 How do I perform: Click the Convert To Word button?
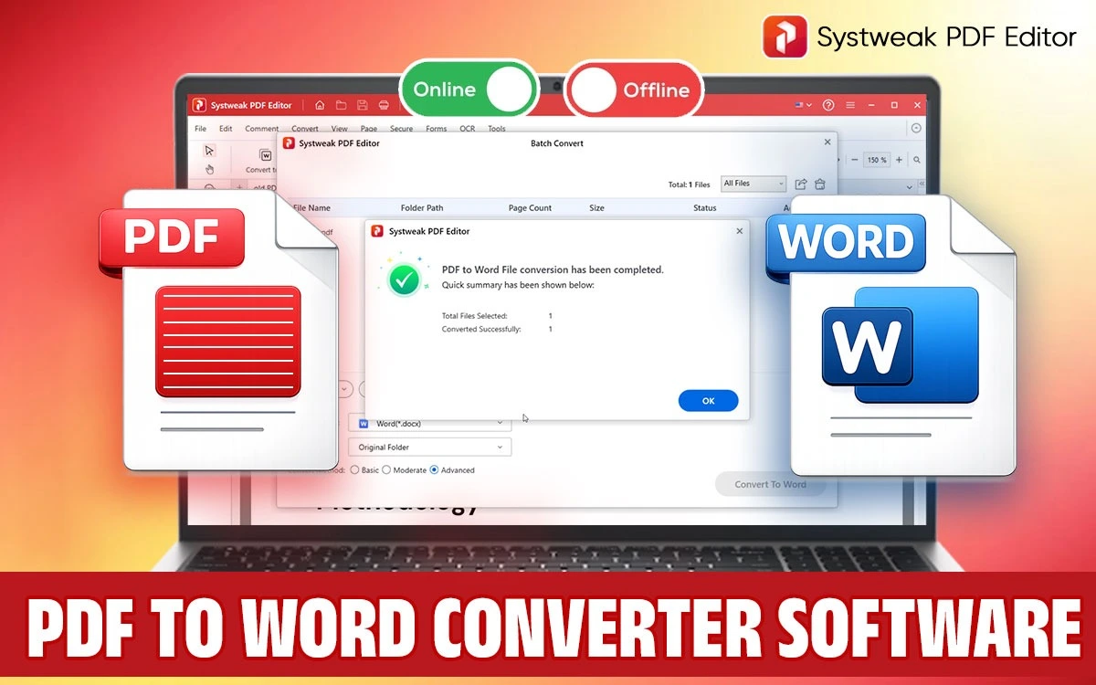click(x=770, y=484)
